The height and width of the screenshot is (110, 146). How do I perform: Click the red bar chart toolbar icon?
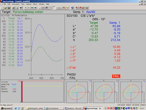point(64,8)
